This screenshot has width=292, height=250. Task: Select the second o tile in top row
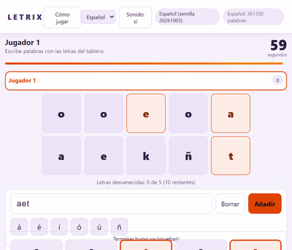click(104, 113)
